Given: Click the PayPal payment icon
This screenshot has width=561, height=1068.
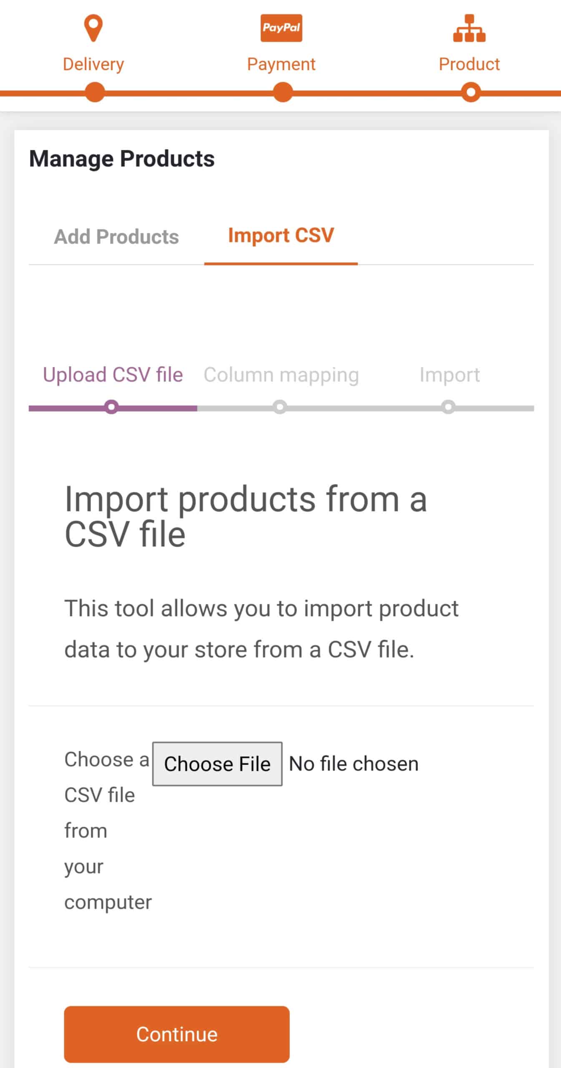Looking at the screenshot, I should [x=281, y=28].
